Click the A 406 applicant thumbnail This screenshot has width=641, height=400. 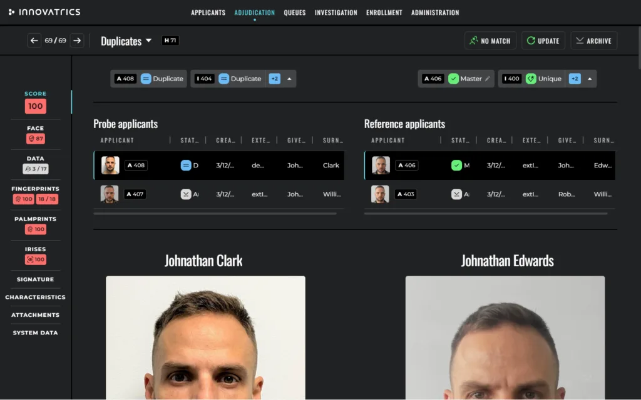pyautogui.click(x=381, y=165)
